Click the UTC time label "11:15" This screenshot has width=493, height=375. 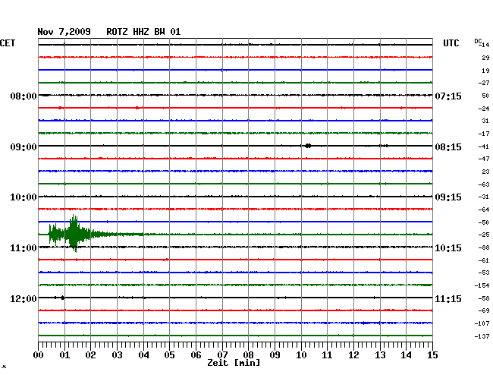tap(448, 298)
